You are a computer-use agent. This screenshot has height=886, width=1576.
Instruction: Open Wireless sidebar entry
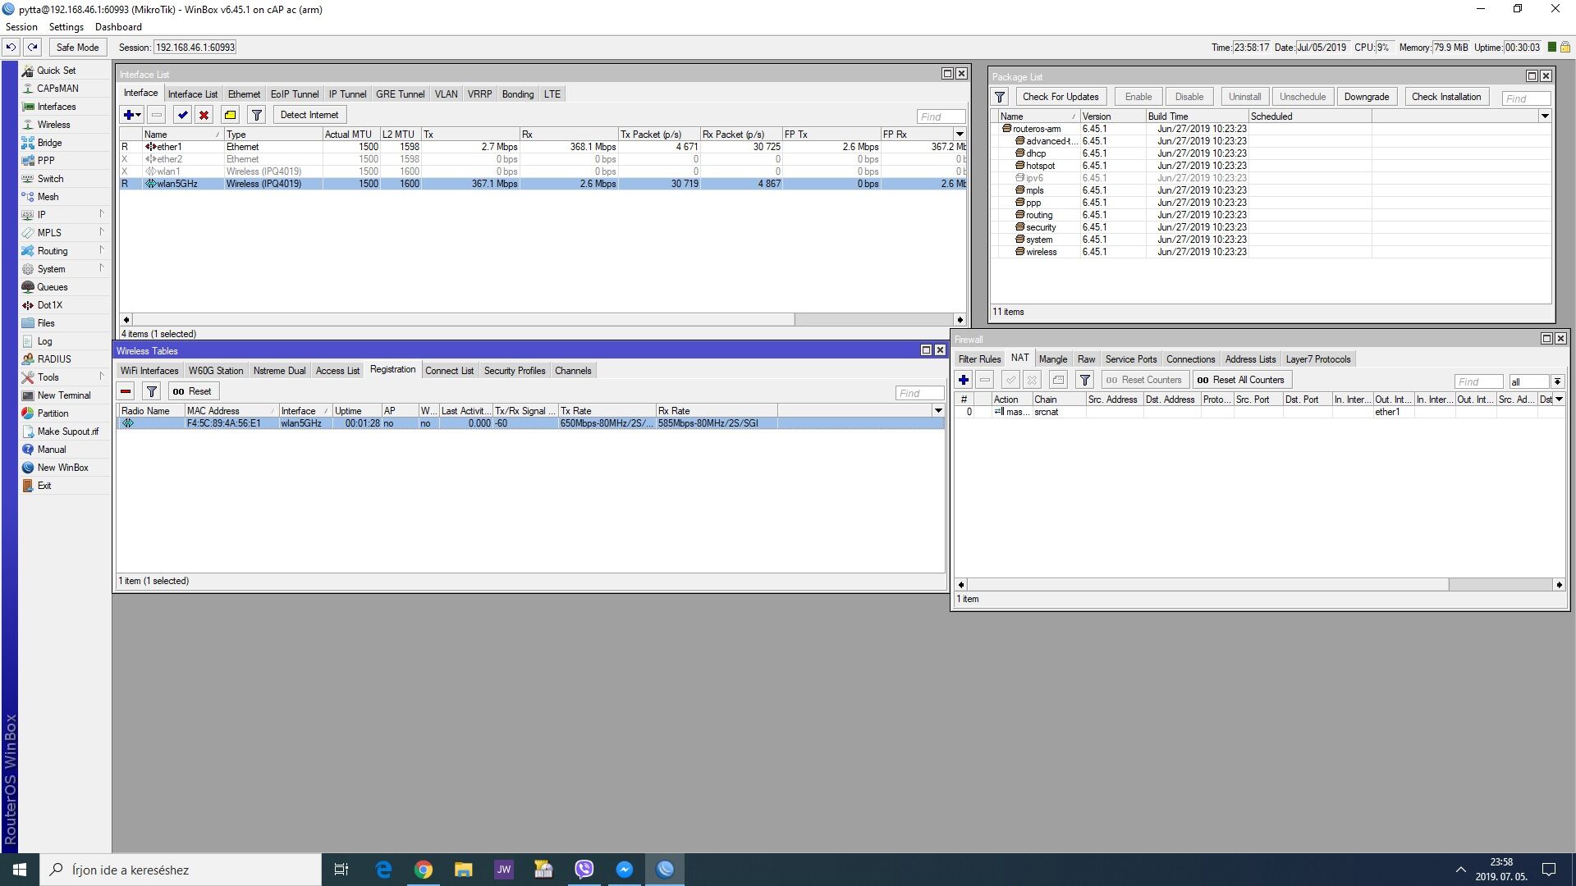coord(53,125)
